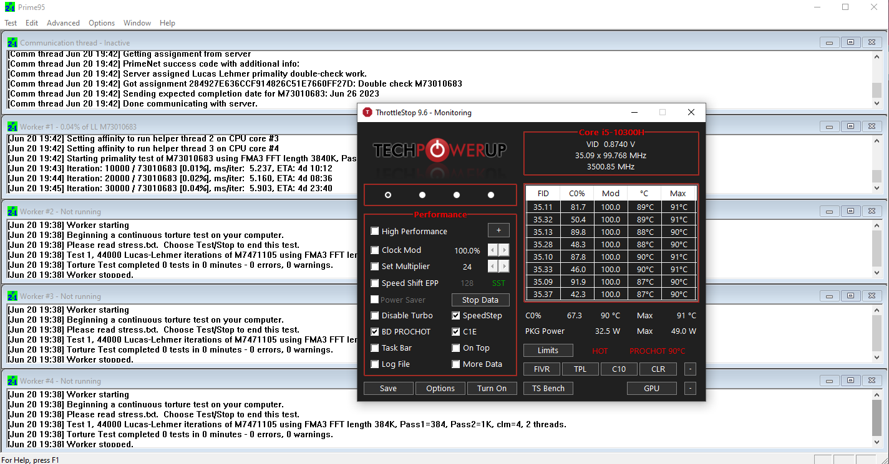889x464 pixels.
Task: Maximize the Worker #2 child window
Action: [850, 211]
